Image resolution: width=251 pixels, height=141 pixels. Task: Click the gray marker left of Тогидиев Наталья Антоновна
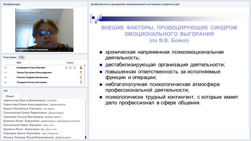[x=5, y=83]
